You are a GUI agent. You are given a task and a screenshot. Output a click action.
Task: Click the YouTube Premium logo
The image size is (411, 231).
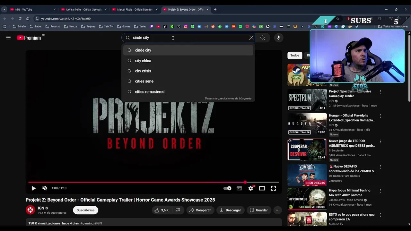coord(29,38)
